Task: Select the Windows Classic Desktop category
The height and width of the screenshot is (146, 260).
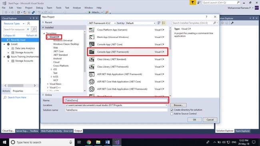Action: pos(66,44)
